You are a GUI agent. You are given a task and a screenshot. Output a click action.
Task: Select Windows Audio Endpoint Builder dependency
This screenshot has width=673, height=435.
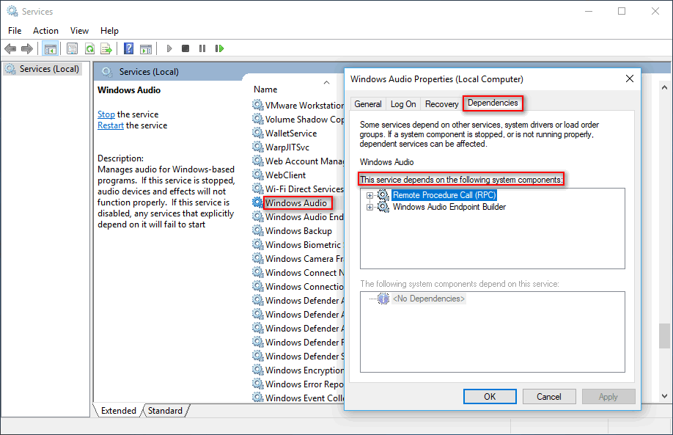point(449,208)
